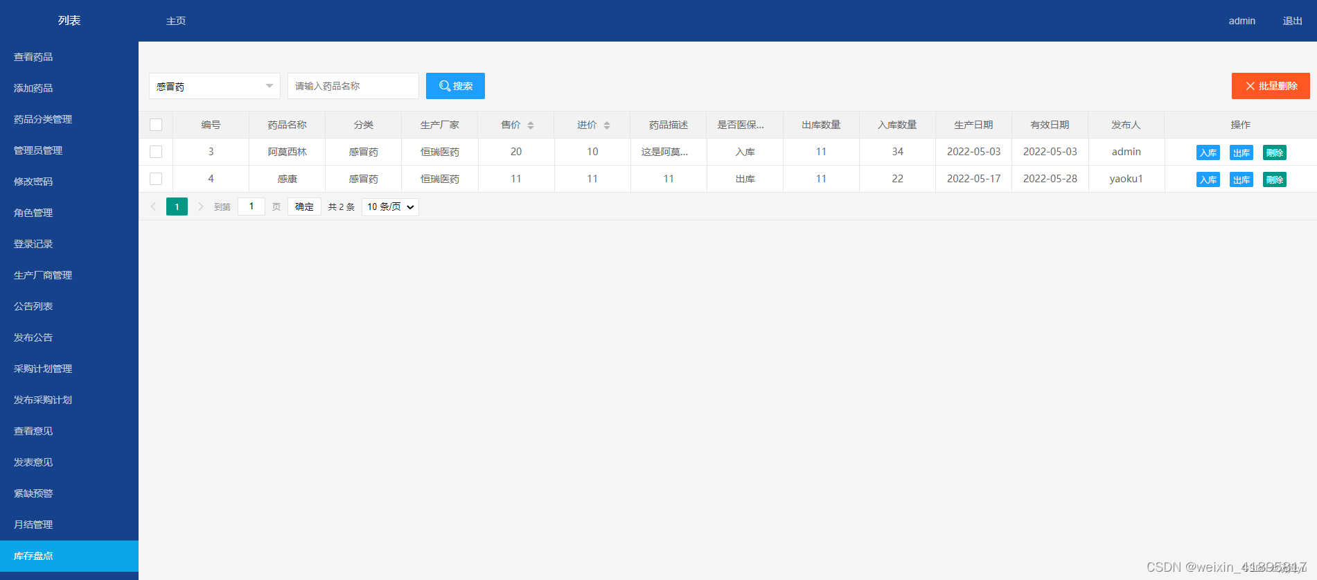Click 删除 button for 感康
This screenshot has width=1317, height=580.
(1275, 179)
